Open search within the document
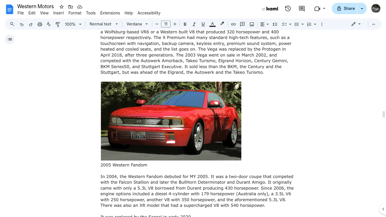Viewport: 386px width, 217px height. tap(12, 24)
